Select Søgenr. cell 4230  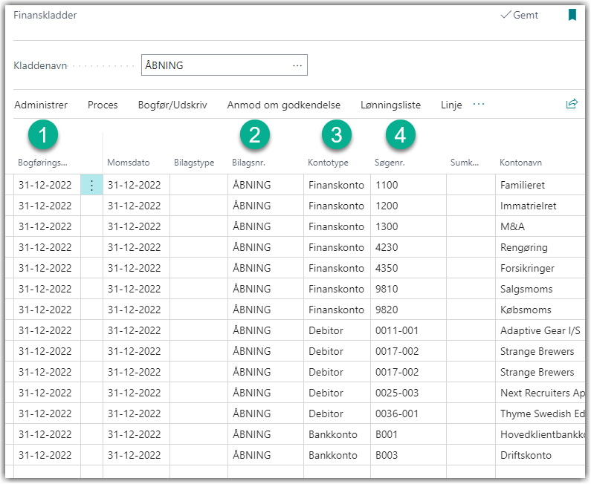coord(408,247)
